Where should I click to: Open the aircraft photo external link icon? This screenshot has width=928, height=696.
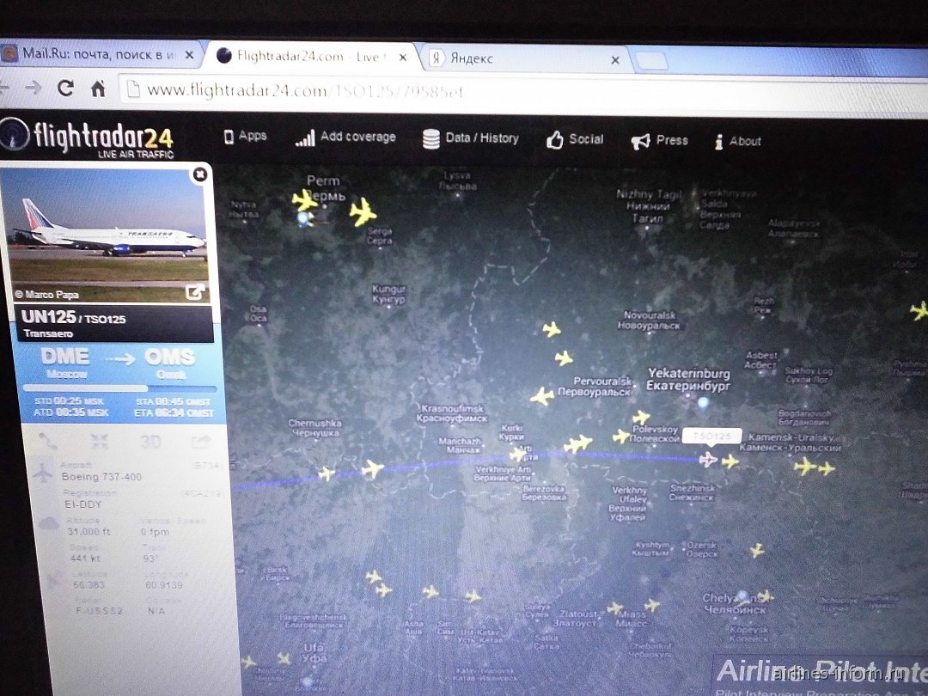point(195,292)
